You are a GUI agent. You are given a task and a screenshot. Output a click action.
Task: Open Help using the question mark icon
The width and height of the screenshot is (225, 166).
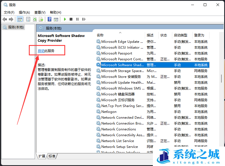pos(49,19)
